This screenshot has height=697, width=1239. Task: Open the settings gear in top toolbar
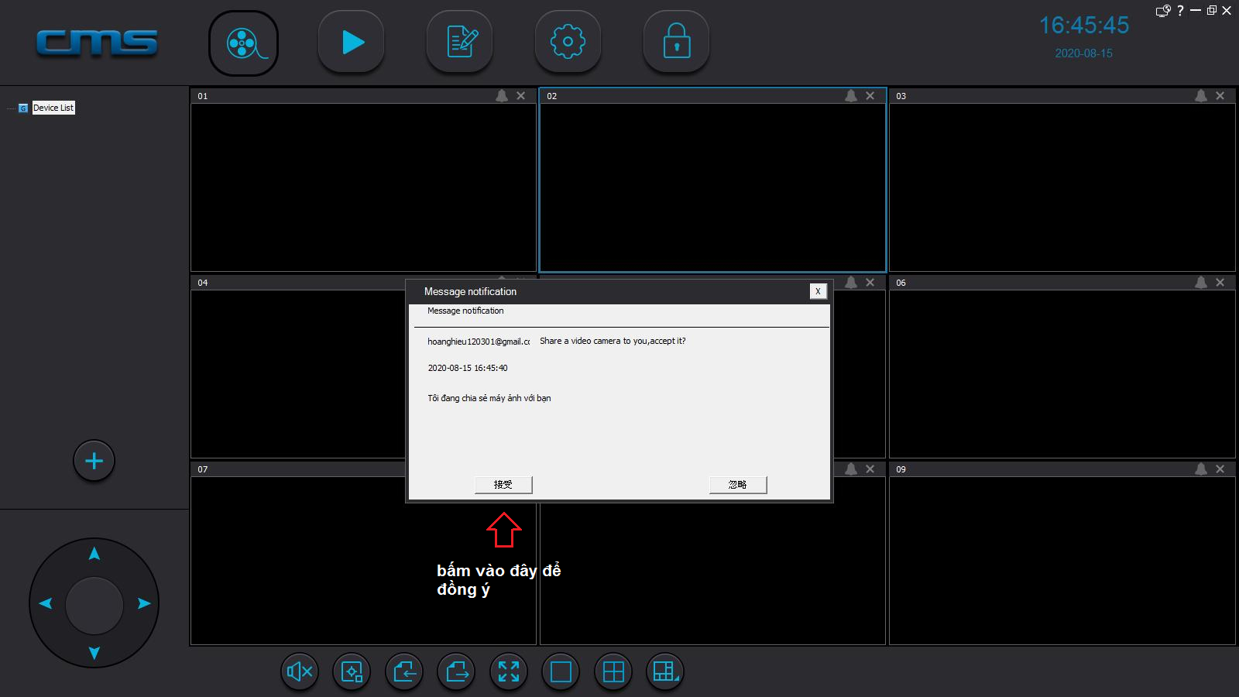click(x=568, y=43)
